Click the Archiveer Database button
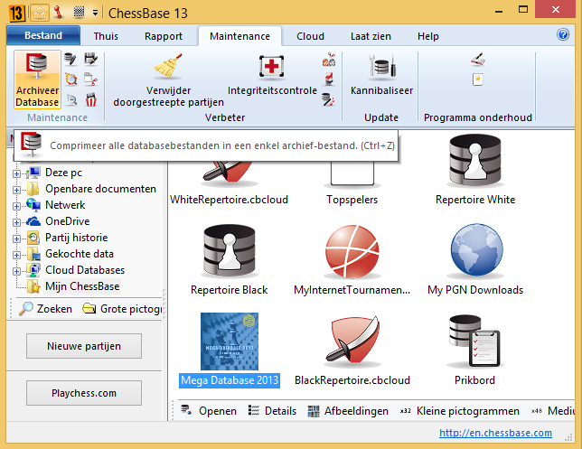Viewport: 582px width, 449px height. [x=37, y=80]
